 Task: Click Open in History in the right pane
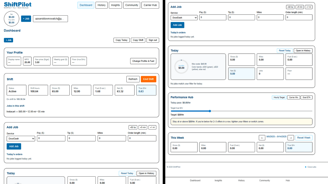(x=303, y=51)
